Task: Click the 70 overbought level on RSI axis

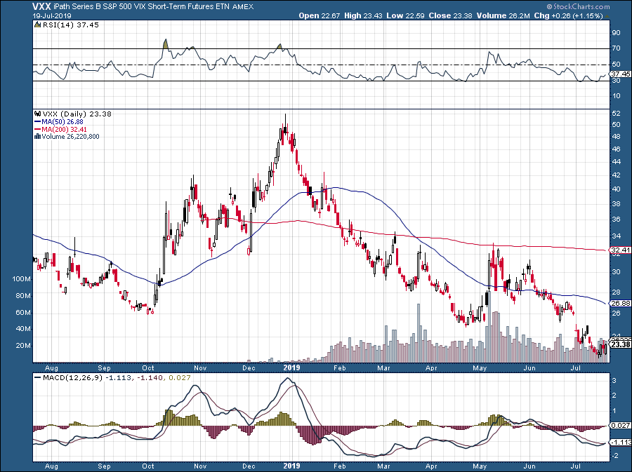Action: tap(617, 48)
